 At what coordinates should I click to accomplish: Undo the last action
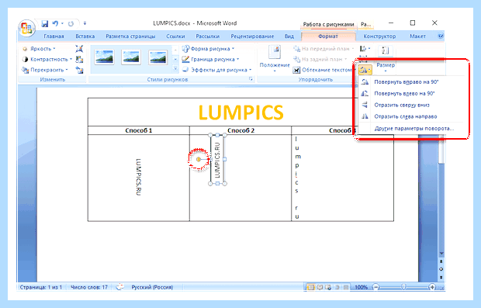click(55, 23)
